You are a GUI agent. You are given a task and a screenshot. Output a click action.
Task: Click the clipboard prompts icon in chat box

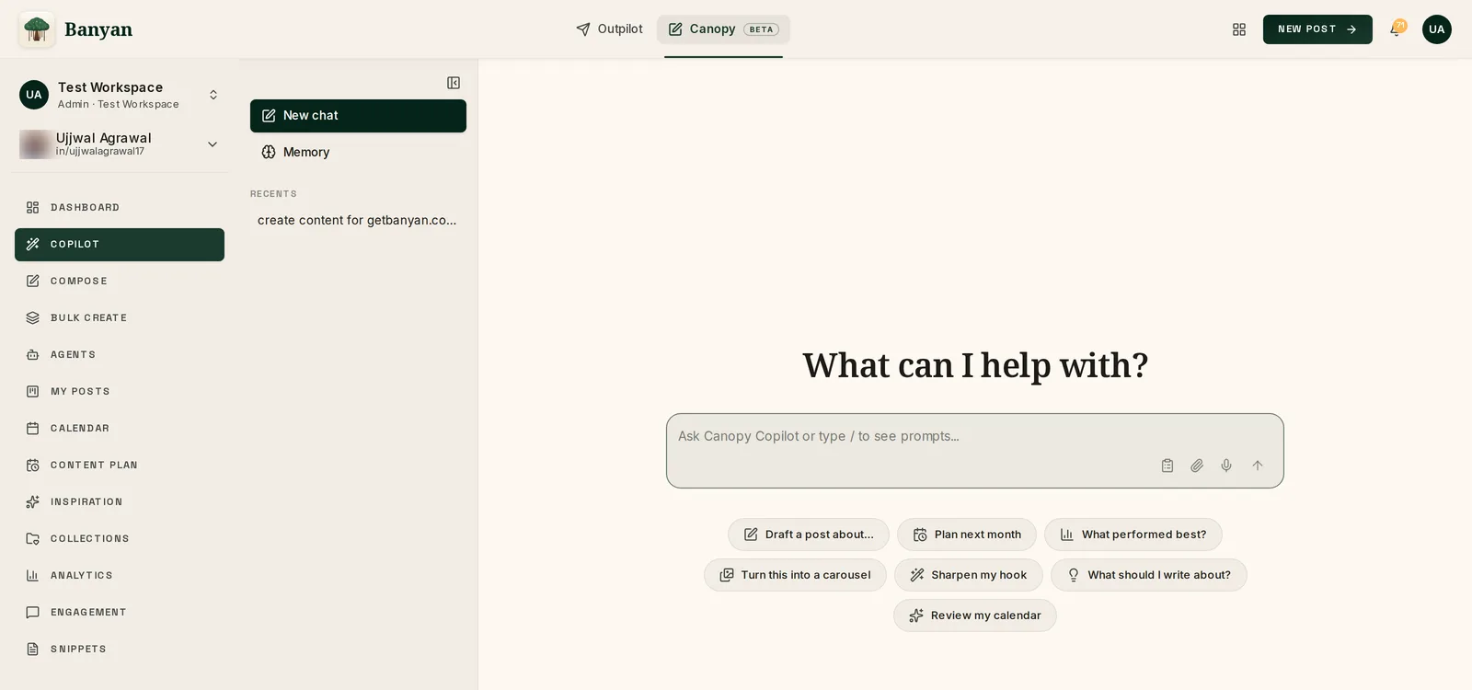[1167, 466]
